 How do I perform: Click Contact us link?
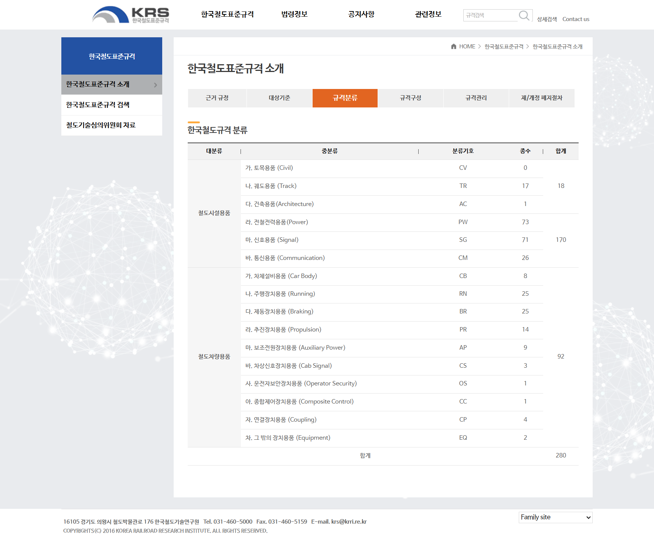point(575,19)
